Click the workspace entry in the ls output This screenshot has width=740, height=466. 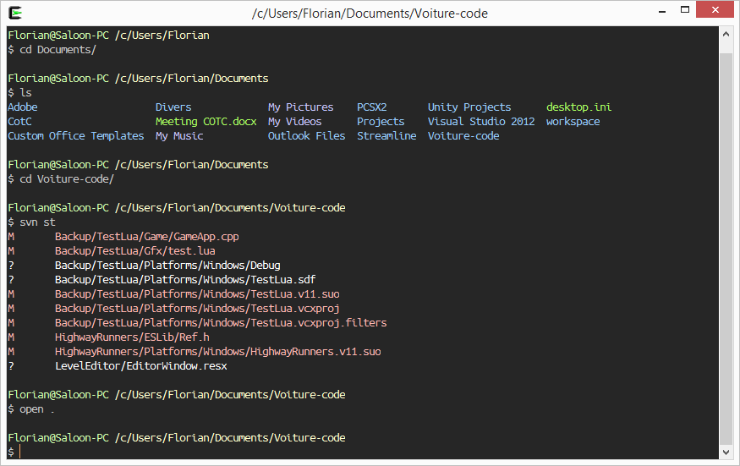573,122
